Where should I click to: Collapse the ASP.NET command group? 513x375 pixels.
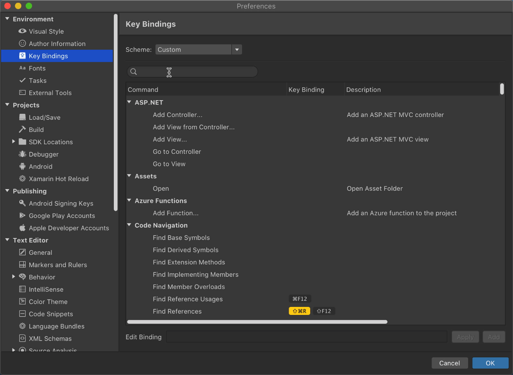129,102
